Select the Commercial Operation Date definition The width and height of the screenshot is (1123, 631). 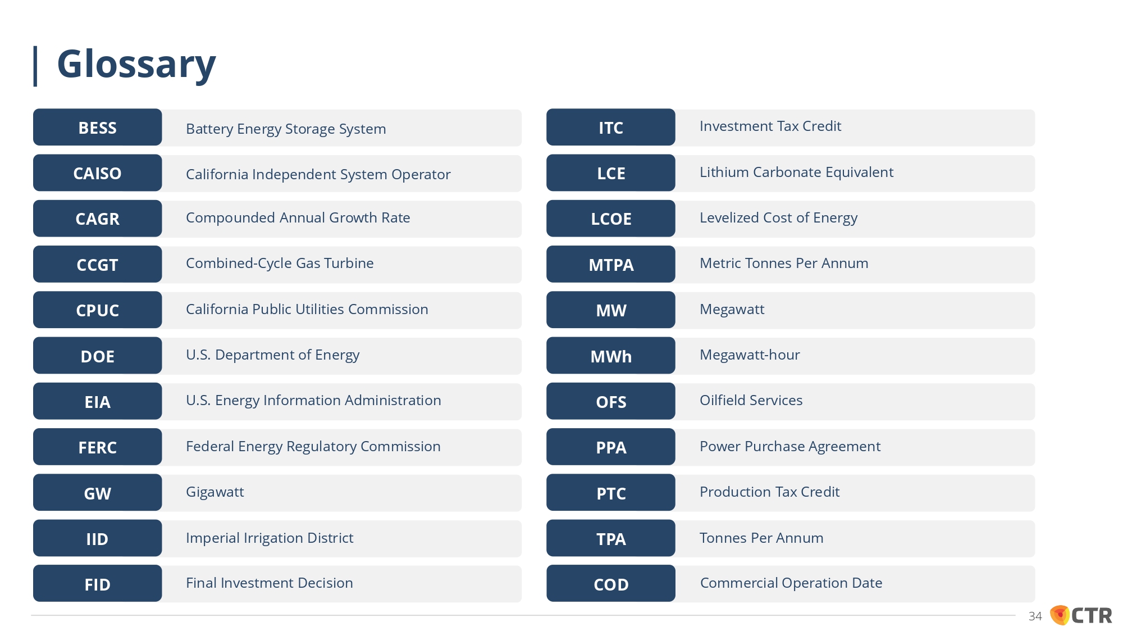(x=791, y=583)
